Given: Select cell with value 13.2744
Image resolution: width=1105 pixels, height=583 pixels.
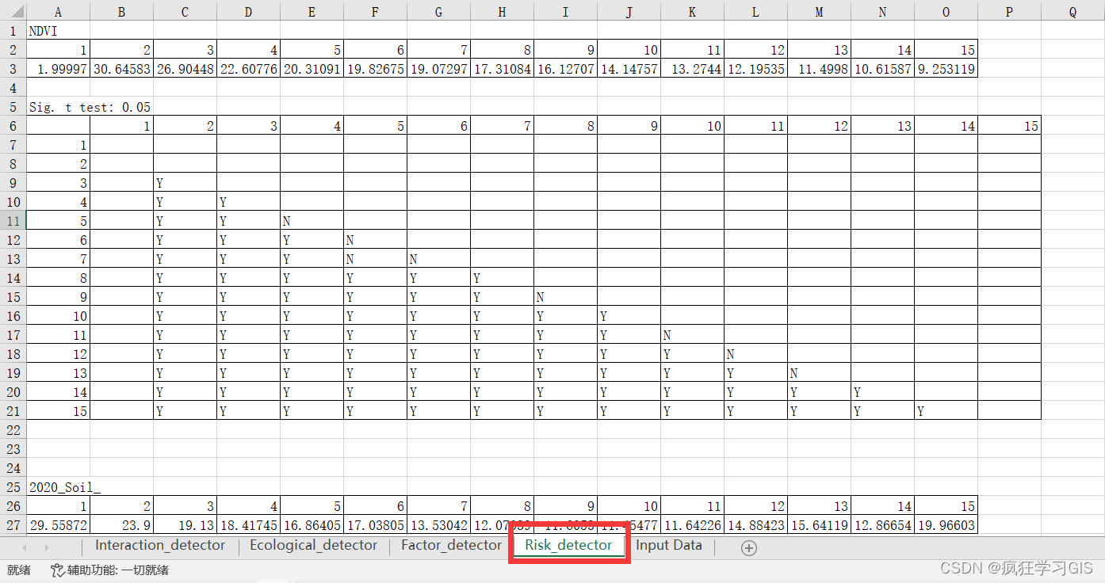Looking at the screenshot, I should [693, 69].
